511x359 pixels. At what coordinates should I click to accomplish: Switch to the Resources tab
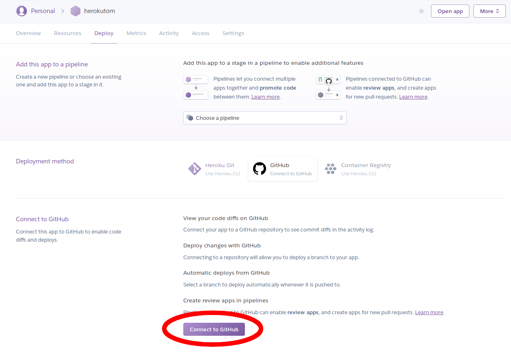click(x=67, y=33)
